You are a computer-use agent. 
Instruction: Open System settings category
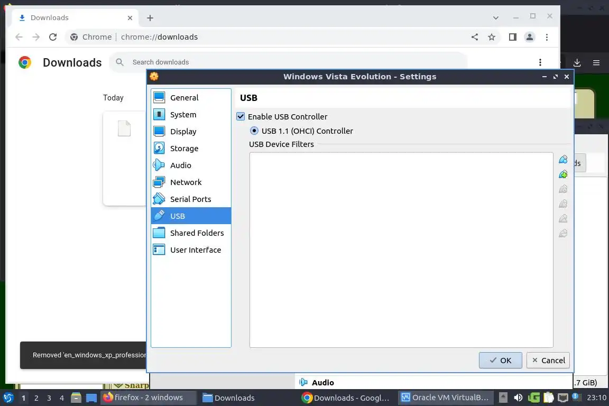(x=191, y=115)
